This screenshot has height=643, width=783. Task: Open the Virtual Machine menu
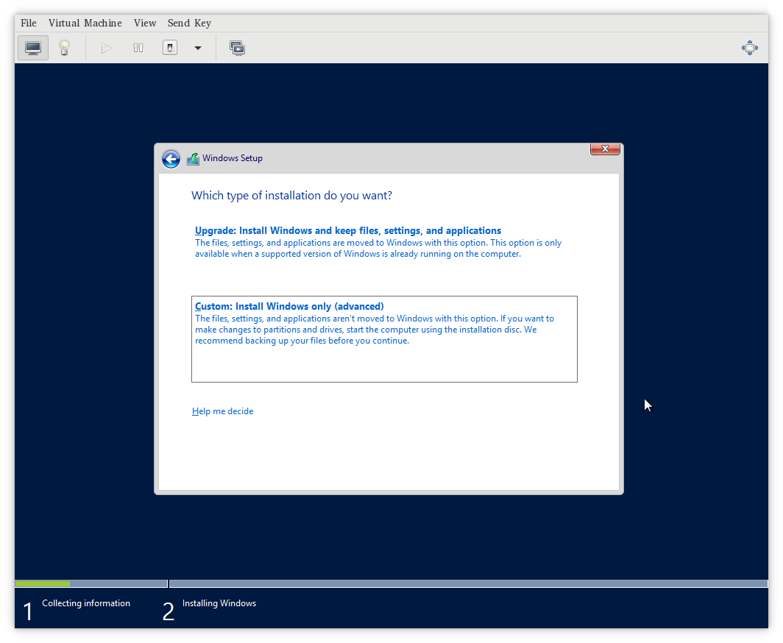85,23
